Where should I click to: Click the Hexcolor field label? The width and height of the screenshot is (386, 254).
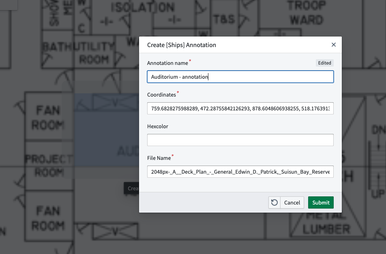point(157,126)
